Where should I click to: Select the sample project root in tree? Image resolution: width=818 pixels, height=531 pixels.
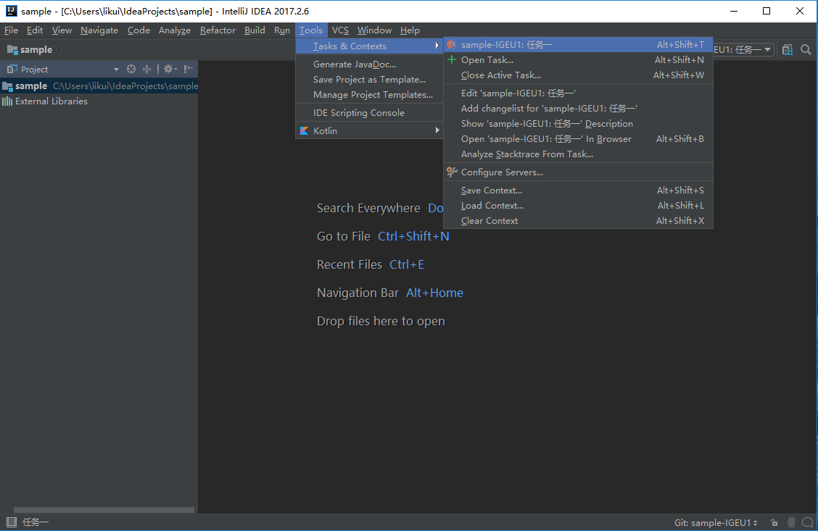tap(99, 86)
